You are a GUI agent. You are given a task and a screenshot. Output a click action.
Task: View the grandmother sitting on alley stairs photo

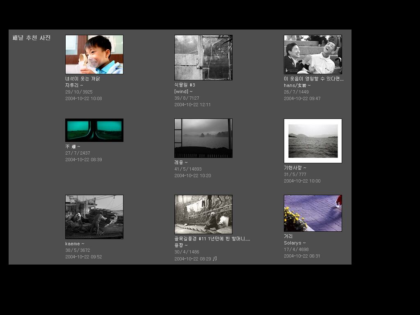[203, 215]
